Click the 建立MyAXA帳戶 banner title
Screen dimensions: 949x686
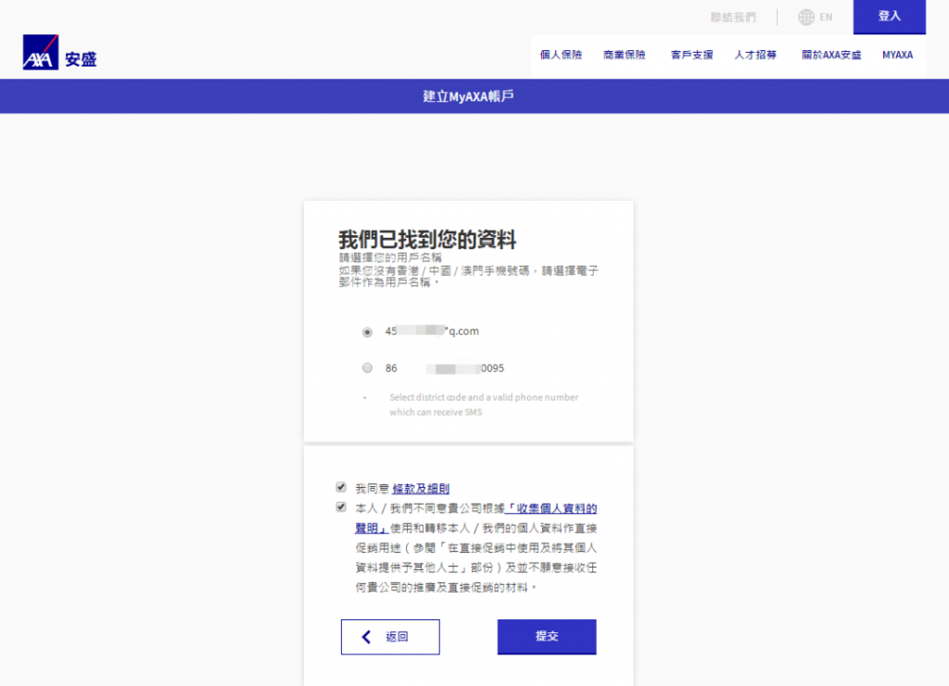[468, 96]
